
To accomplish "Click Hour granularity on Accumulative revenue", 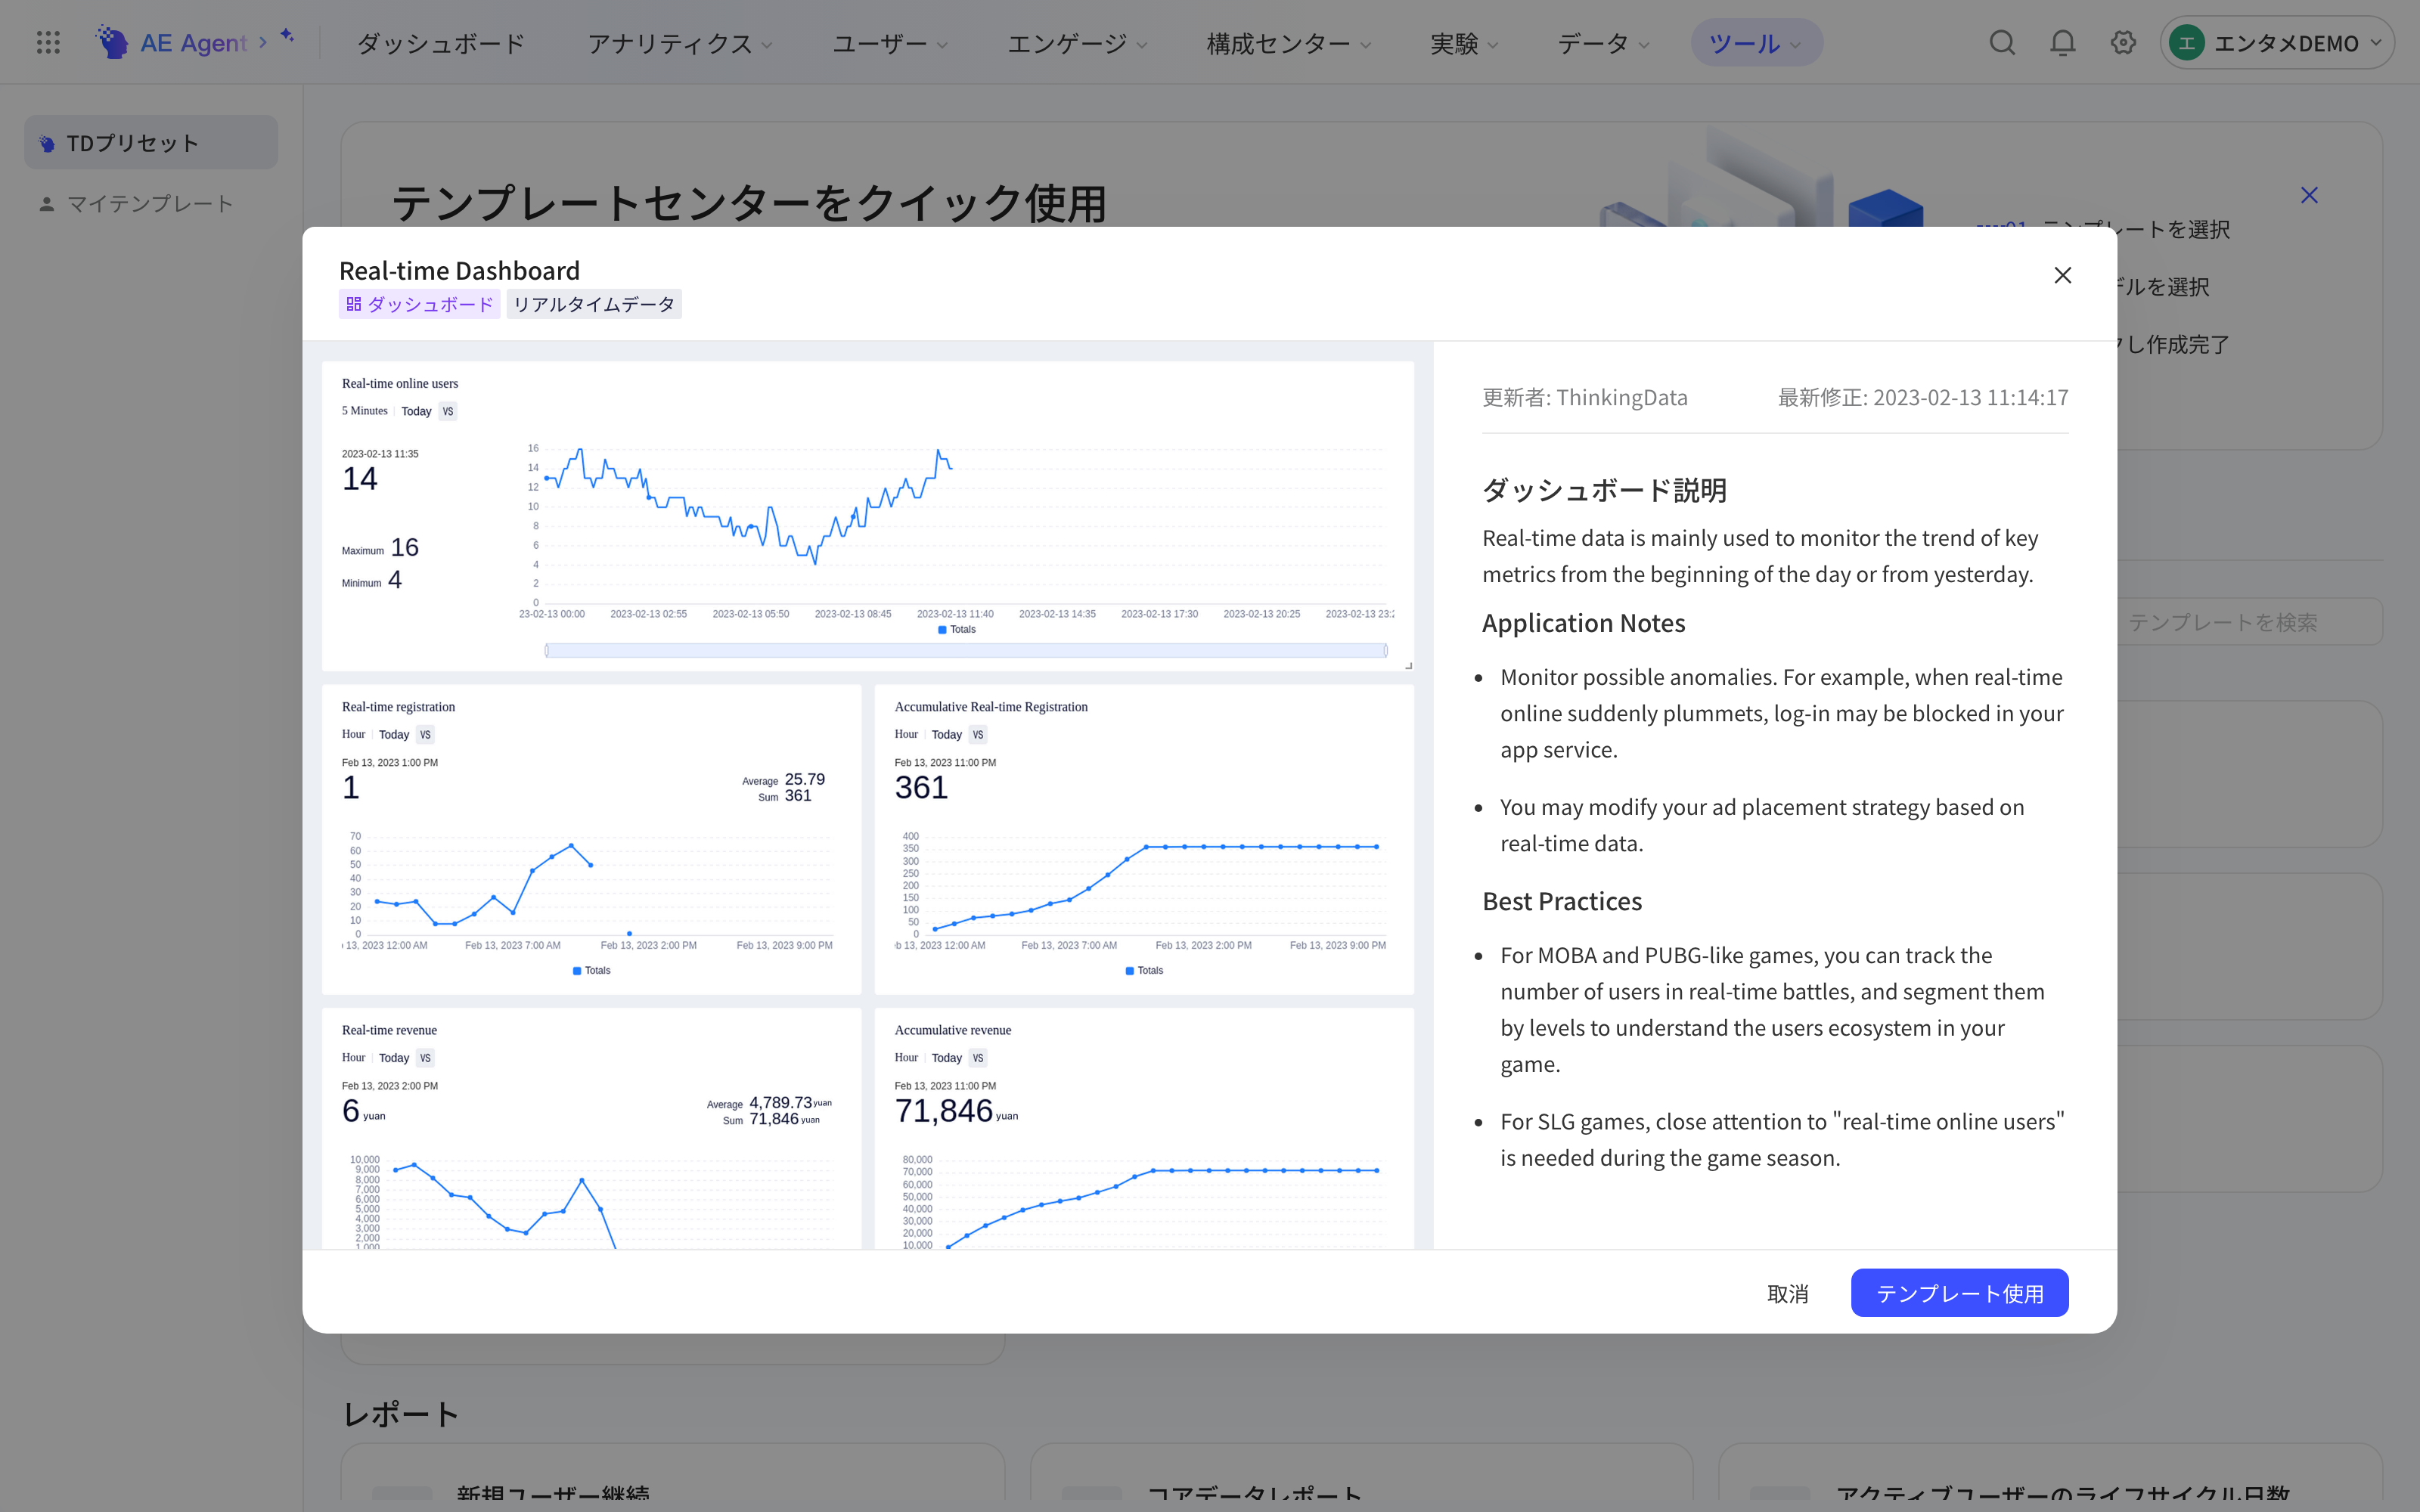I will coord(906,1057).
